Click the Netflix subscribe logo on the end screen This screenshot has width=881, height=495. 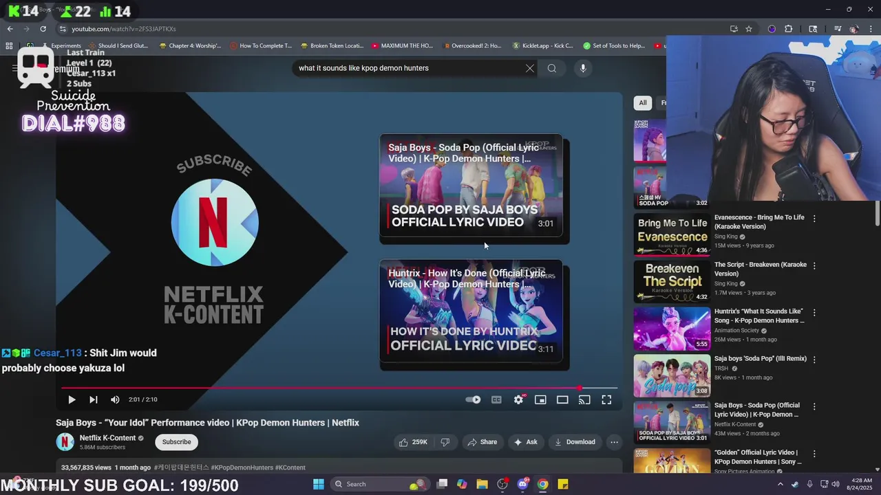coord(215,222)
